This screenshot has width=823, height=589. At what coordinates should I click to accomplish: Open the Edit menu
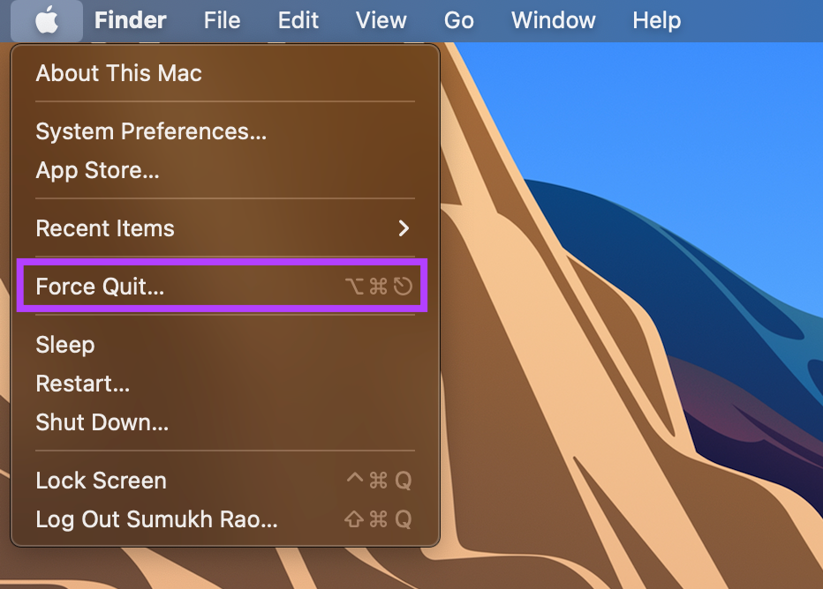pyautogui.click(x=298, y=21)
